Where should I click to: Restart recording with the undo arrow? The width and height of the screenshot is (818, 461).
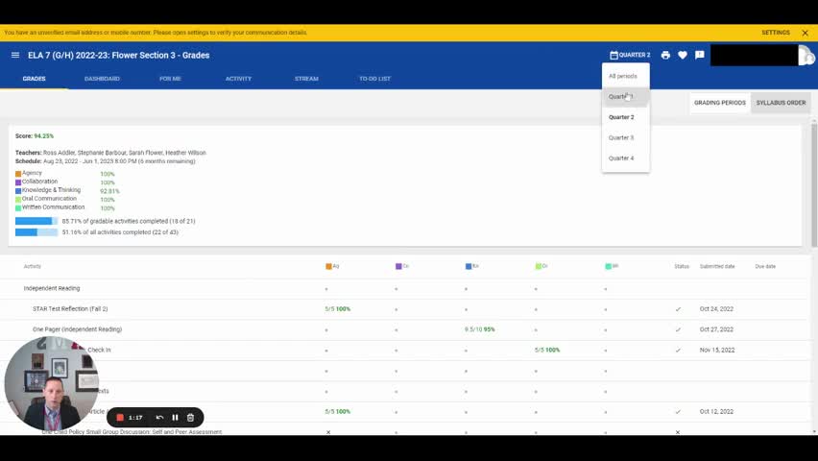tap(159, 418)
